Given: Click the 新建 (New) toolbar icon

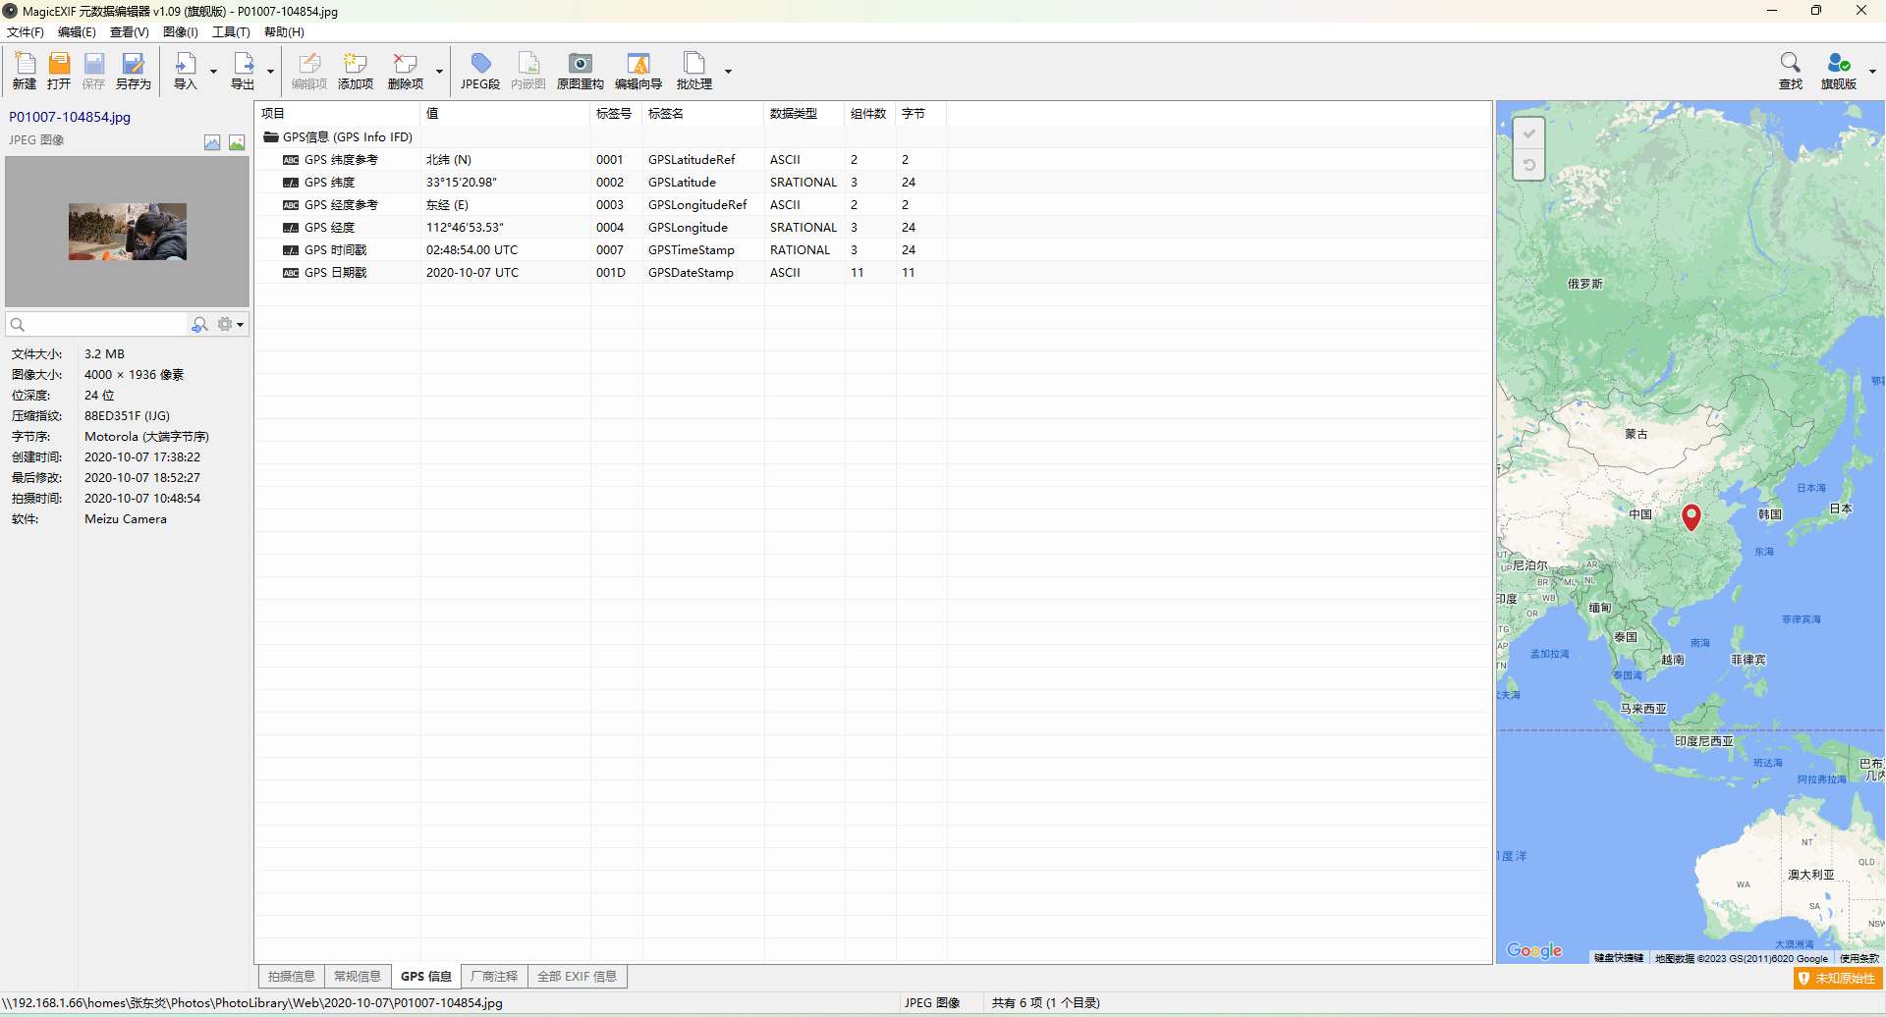Looking at the screenshot, I should [x=25, y=71].
